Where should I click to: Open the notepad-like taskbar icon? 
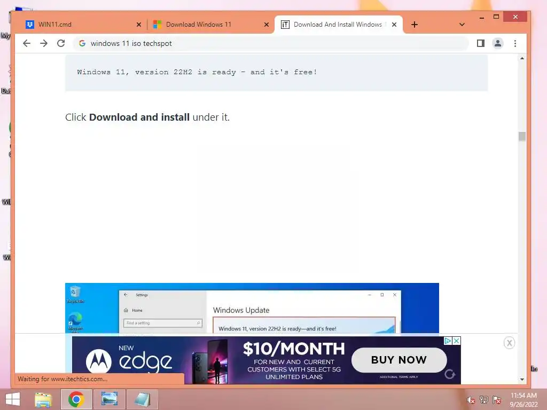[x=142, y=399]
